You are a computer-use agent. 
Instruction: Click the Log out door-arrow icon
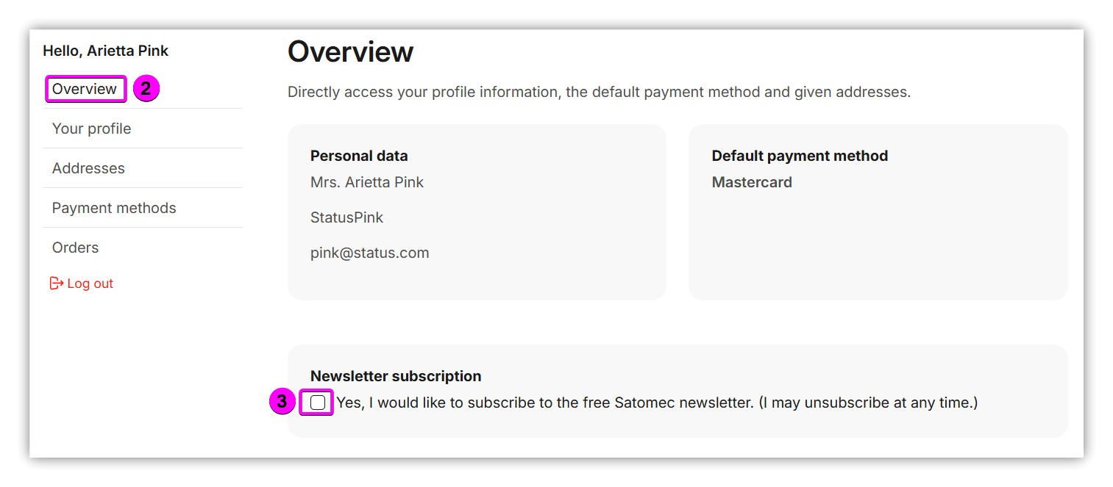57,284
